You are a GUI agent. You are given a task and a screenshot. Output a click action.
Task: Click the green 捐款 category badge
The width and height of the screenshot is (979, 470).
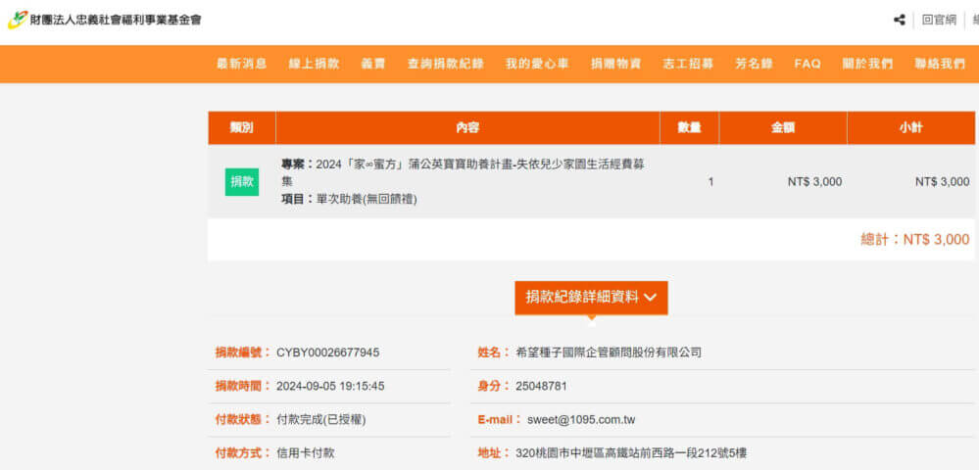click(242, 182)
